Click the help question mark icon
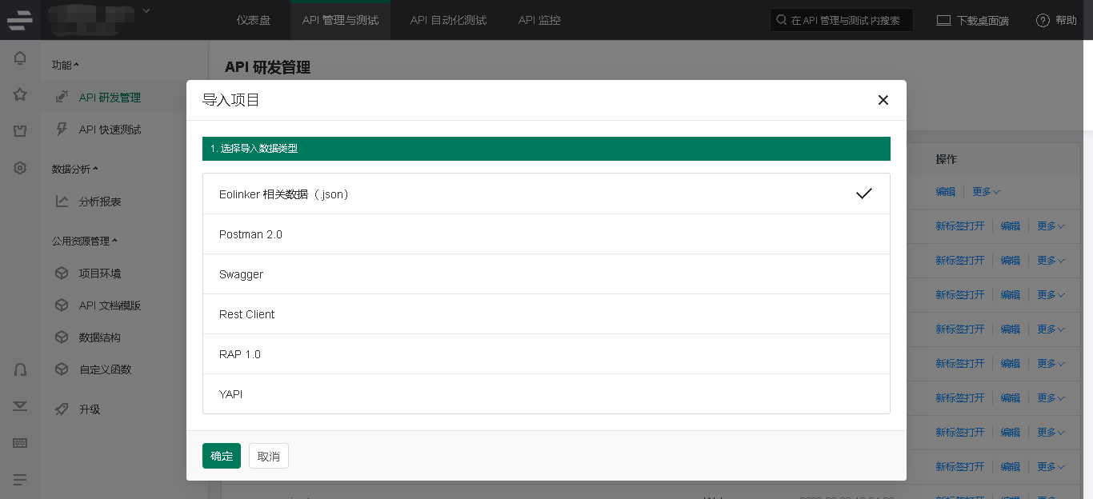The width and height of the screenshot is (1093, 499). click(x=1043, y=20)
